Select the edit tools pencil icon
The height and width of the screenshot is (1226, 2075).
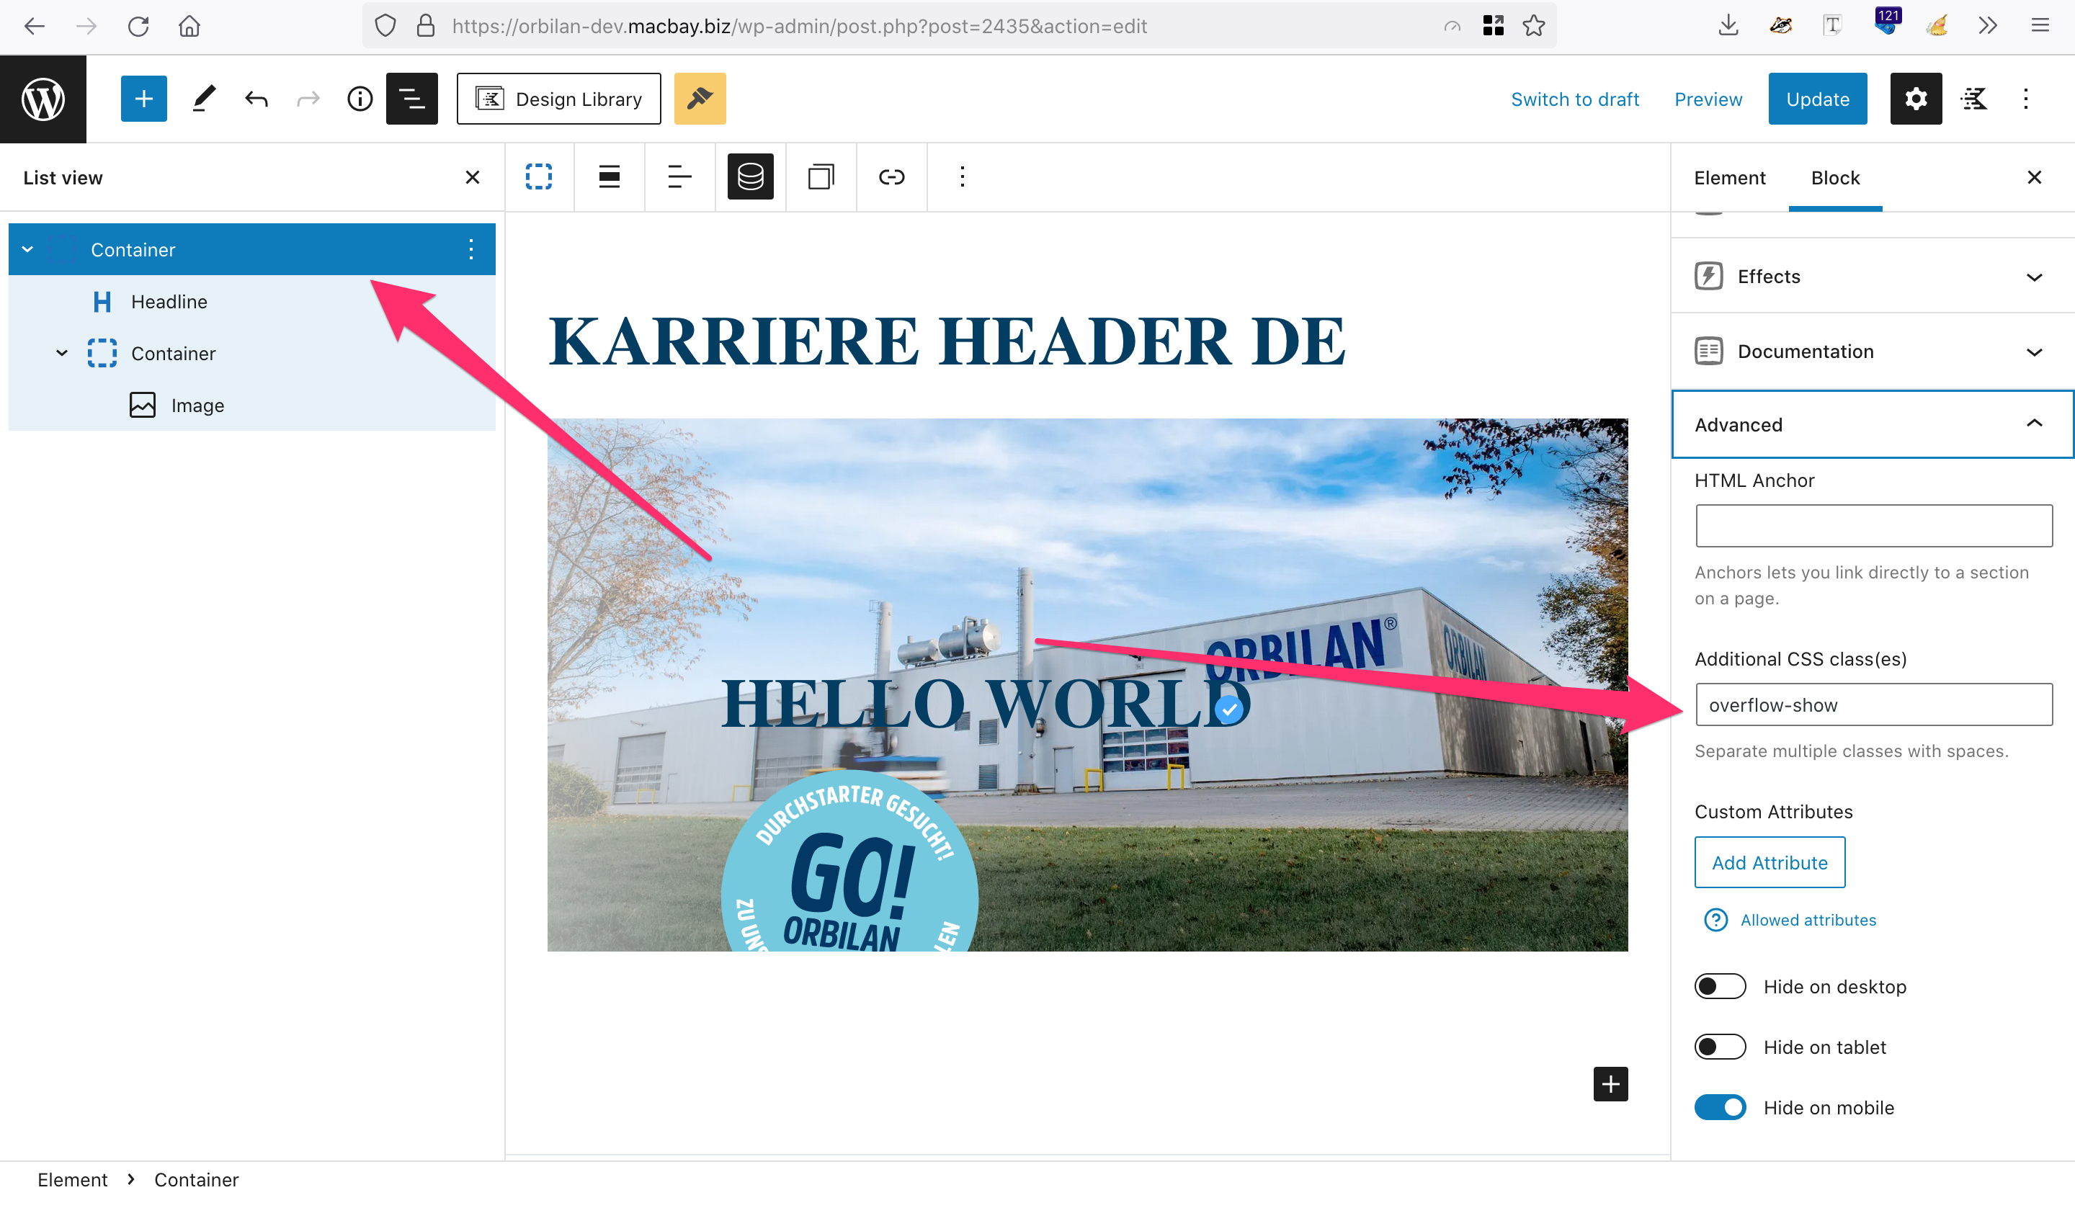point(203,99)
